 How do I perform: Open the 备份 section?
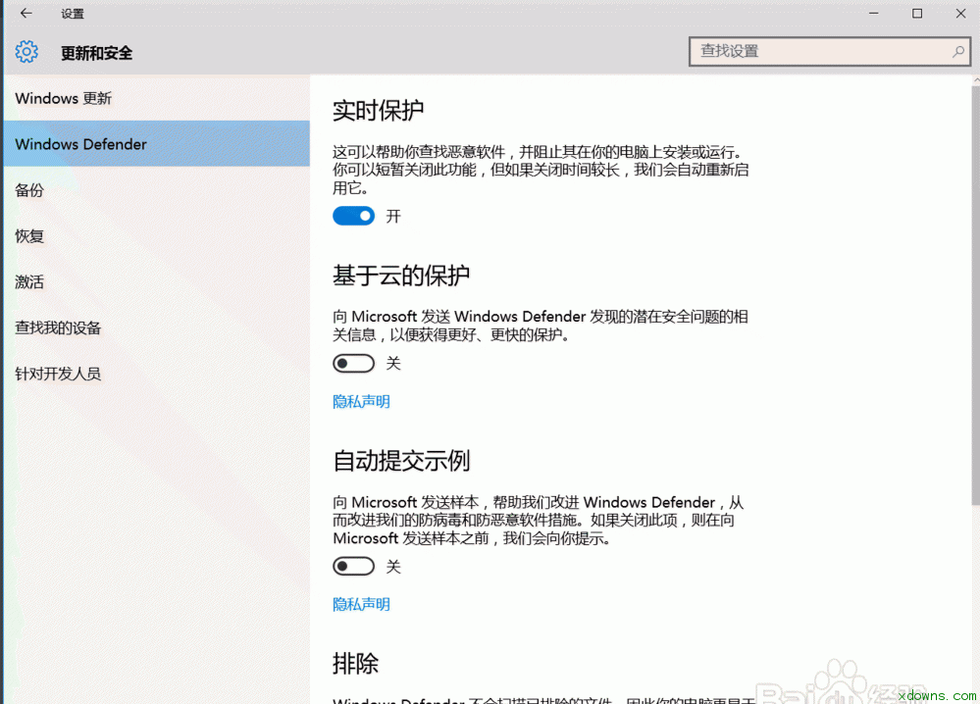(x=156, y=190)
